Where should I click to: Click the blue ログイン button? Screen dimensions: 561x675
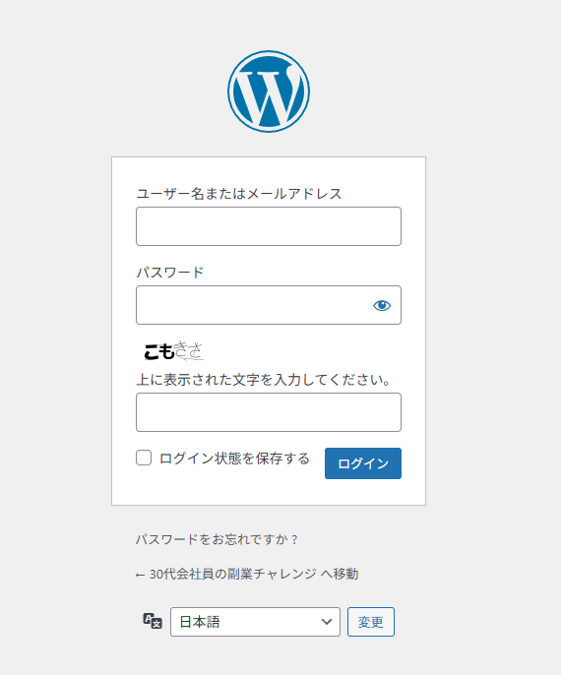363,463
